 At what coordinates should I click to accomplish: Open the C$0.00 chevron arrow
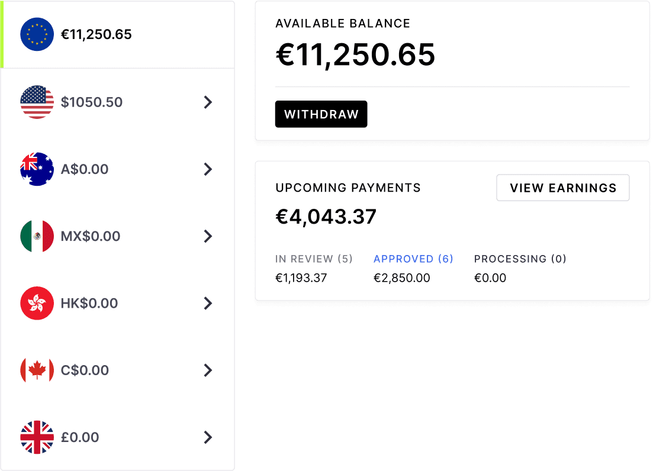pos(208,370)
